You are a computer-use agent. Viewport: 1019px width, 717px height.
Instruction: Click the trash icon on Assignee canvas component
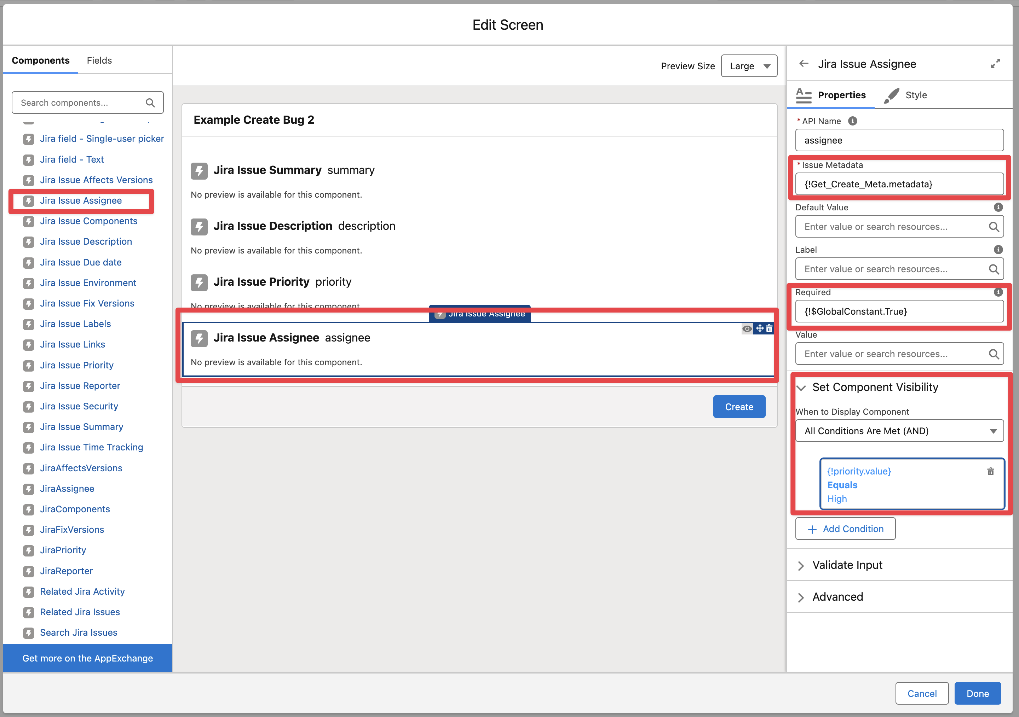(769, 328)
